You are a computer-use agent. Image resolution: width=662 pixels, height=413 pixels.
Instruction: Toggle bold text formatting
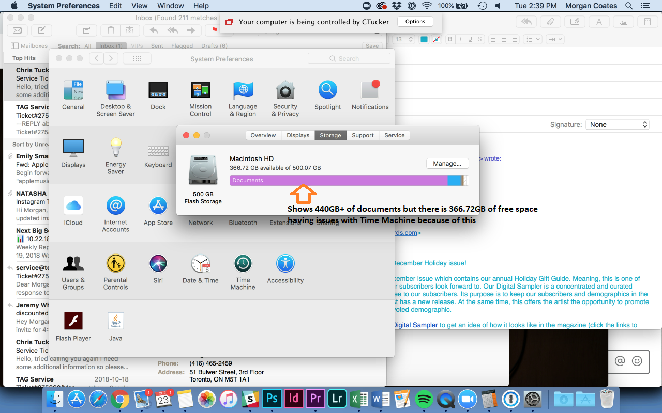(x=450, y=39)
